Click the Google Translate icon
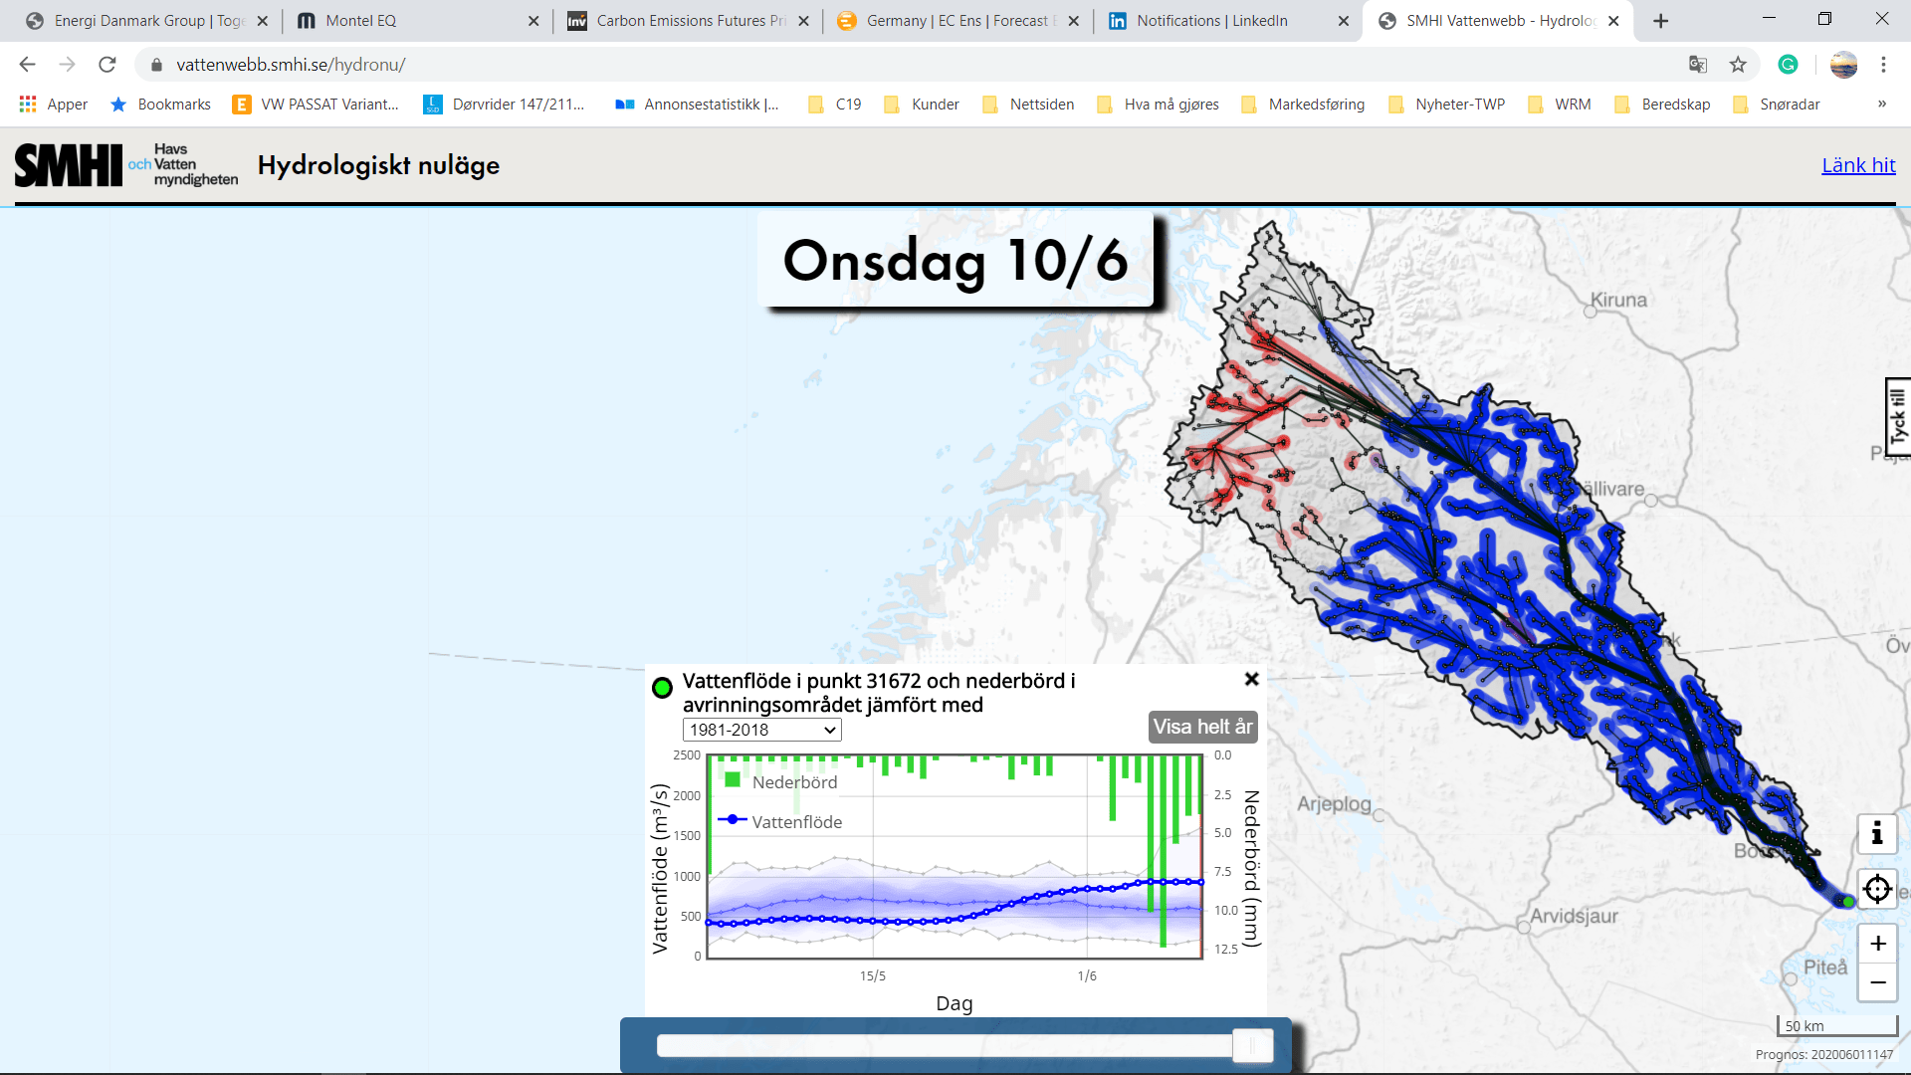Screen dimensions: 1911x1075 pos(1698,65)
